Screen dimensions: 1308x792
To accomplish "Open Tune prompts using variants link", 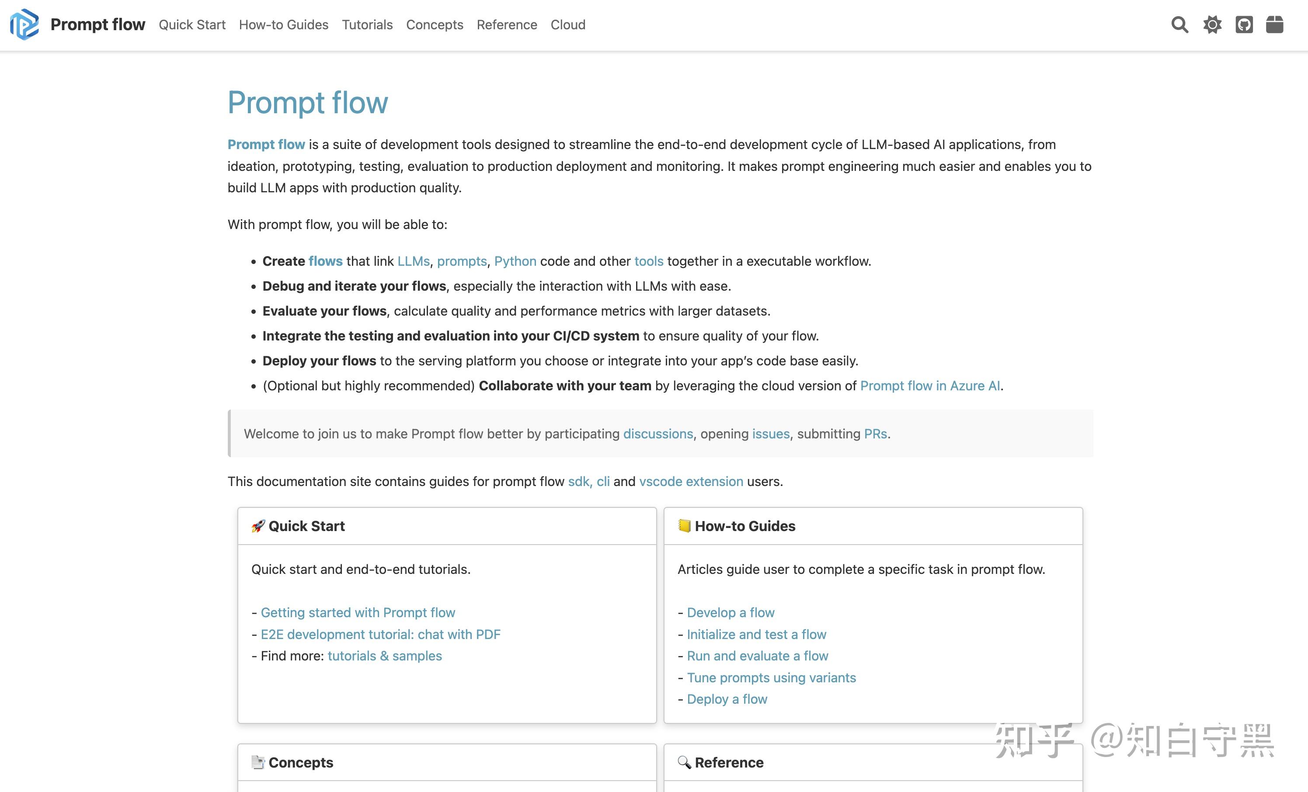I will (x=771, y=678).
